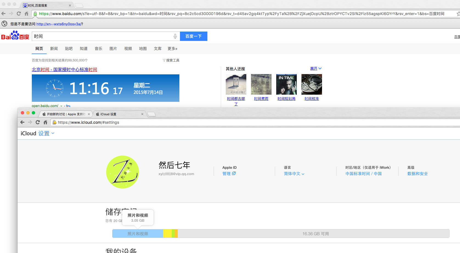The image size is (460, 253).
Task: Click the 然后七年 profile avatar
Action: pyautogui.click(x=123, y=172)
